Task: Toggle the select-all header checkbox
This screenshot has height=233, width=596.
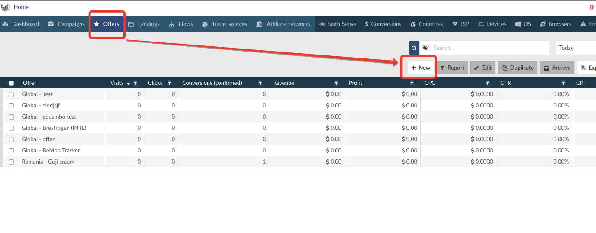Action: pyautogui.click(x=11, y=83)
